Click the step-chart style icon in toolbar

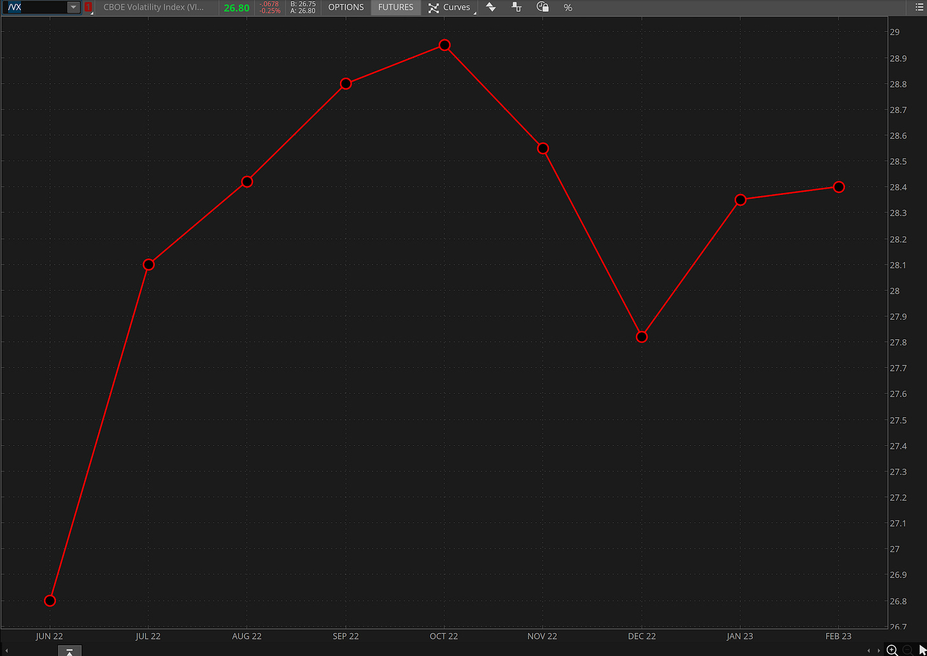click(516, 8)
